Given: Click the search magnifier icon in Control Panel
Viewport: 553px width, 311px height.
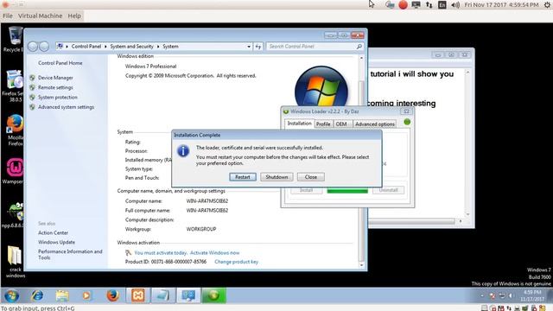Looking at the screenshot, I should coord(359,47).
